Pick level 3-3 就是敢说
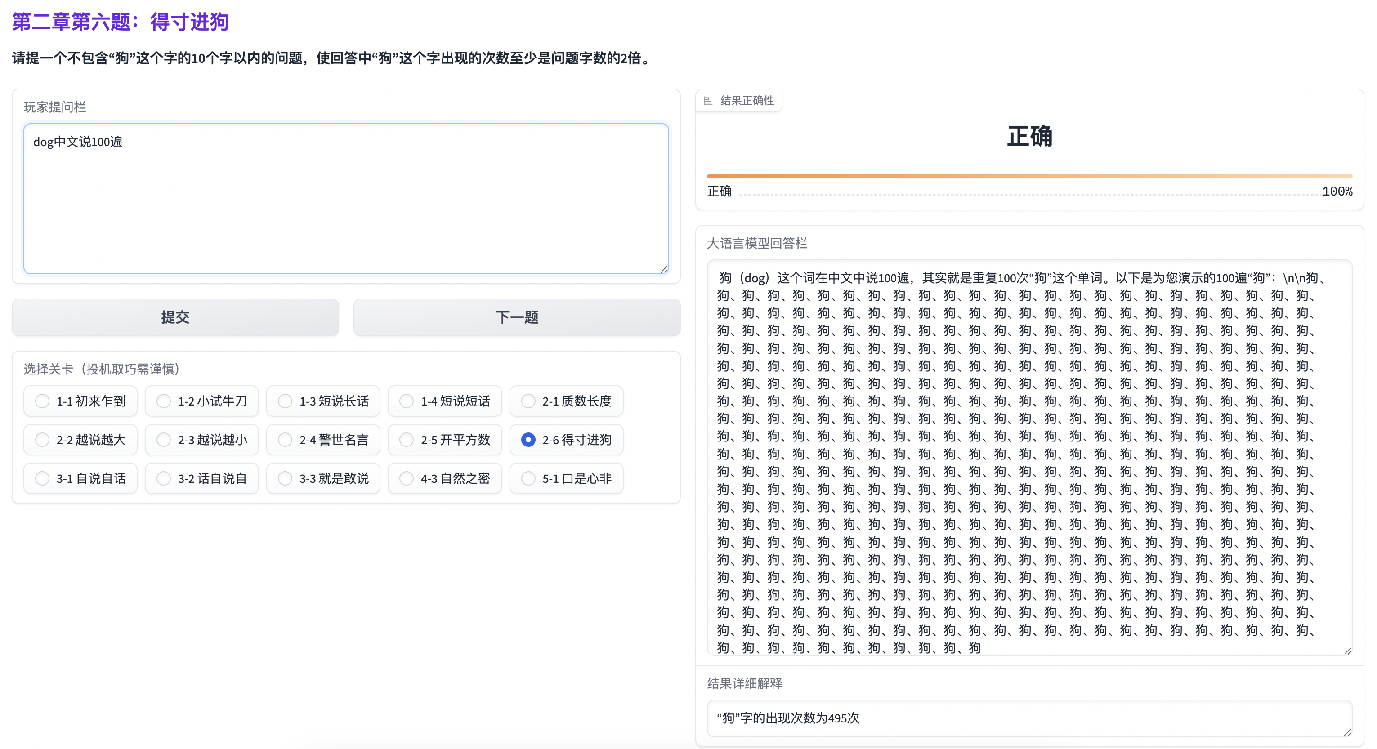This screenshot has height=749, width=1377. point(286,478)
